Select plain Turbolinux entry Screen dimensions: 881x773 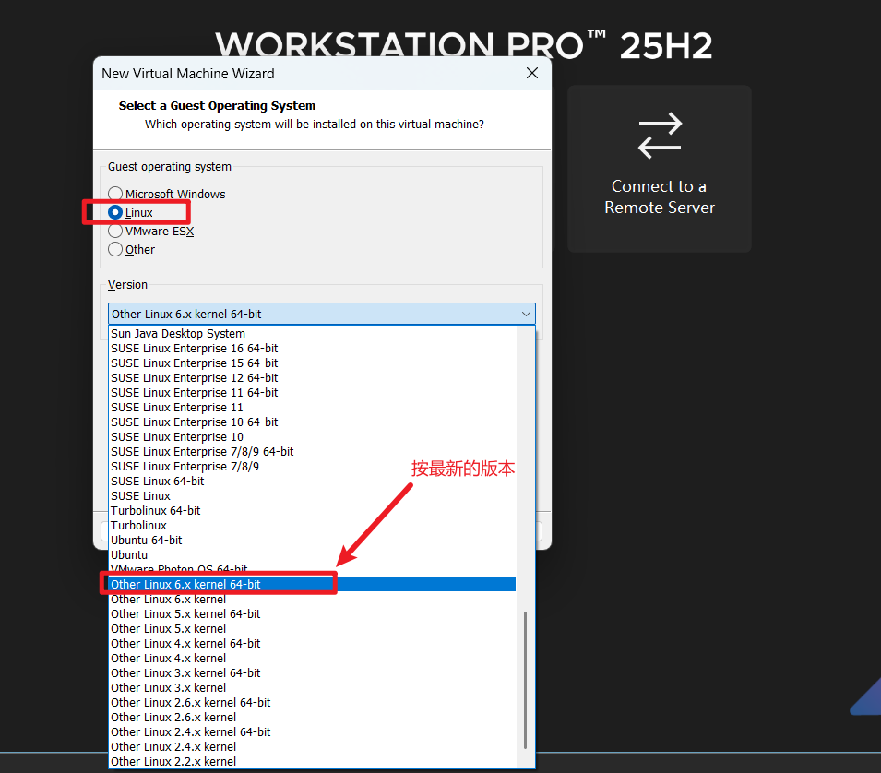(x=313, y=525)
